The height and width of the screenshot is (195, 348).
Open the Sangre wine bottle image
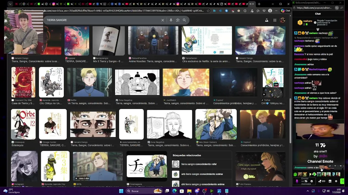pos(108,41)
